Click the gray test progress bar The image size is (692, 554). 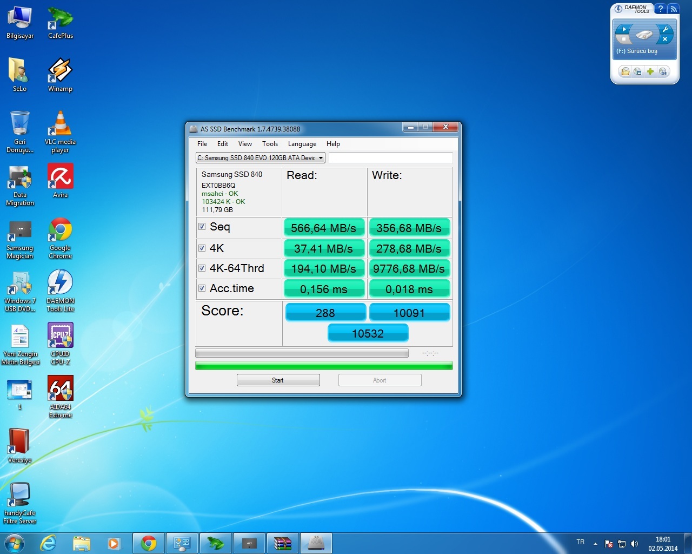tap(302, 353)
